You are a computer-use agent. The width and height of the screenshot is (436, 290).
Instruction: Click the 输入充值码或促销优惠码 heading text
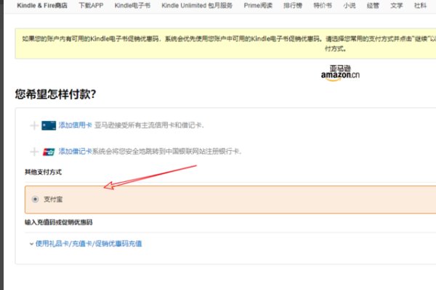(58, 223)
